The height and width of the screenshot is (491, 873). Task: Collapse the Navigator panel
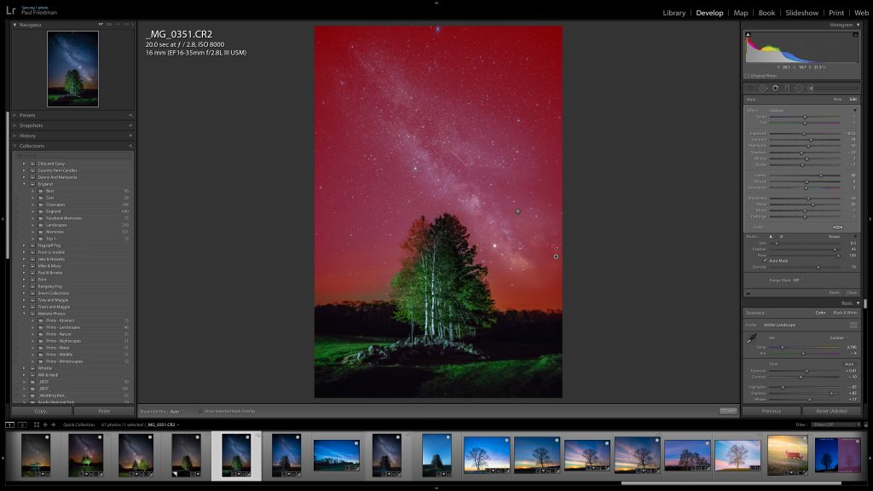[x=14, y=25]
